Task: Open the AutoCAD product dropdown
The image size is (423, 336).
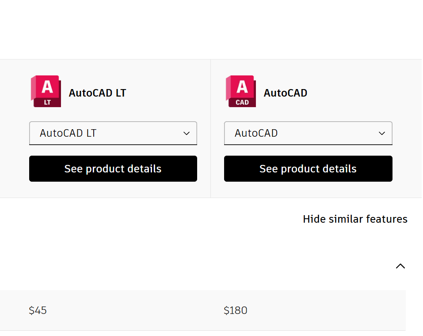Action: tap(308, 133)
